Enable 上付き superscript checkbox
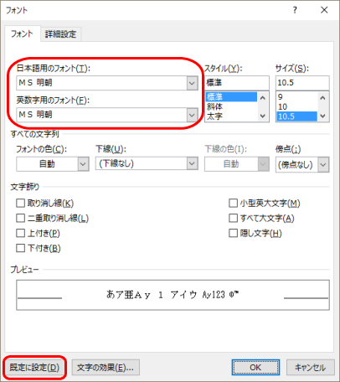The width and height of the screenshot is (340, 382). click(21, 233)
